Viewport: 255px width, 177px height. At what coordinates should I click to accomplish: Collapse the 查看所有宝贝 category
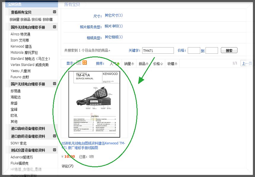pos(55,12)
